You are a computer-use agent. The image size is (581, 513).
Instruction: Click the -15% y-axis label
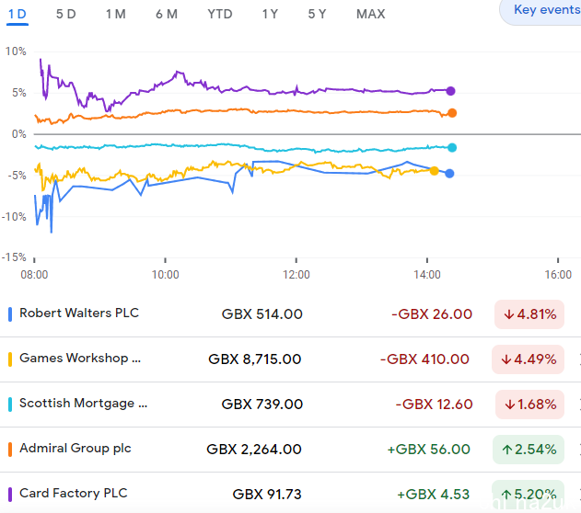(x=14, y=257)
